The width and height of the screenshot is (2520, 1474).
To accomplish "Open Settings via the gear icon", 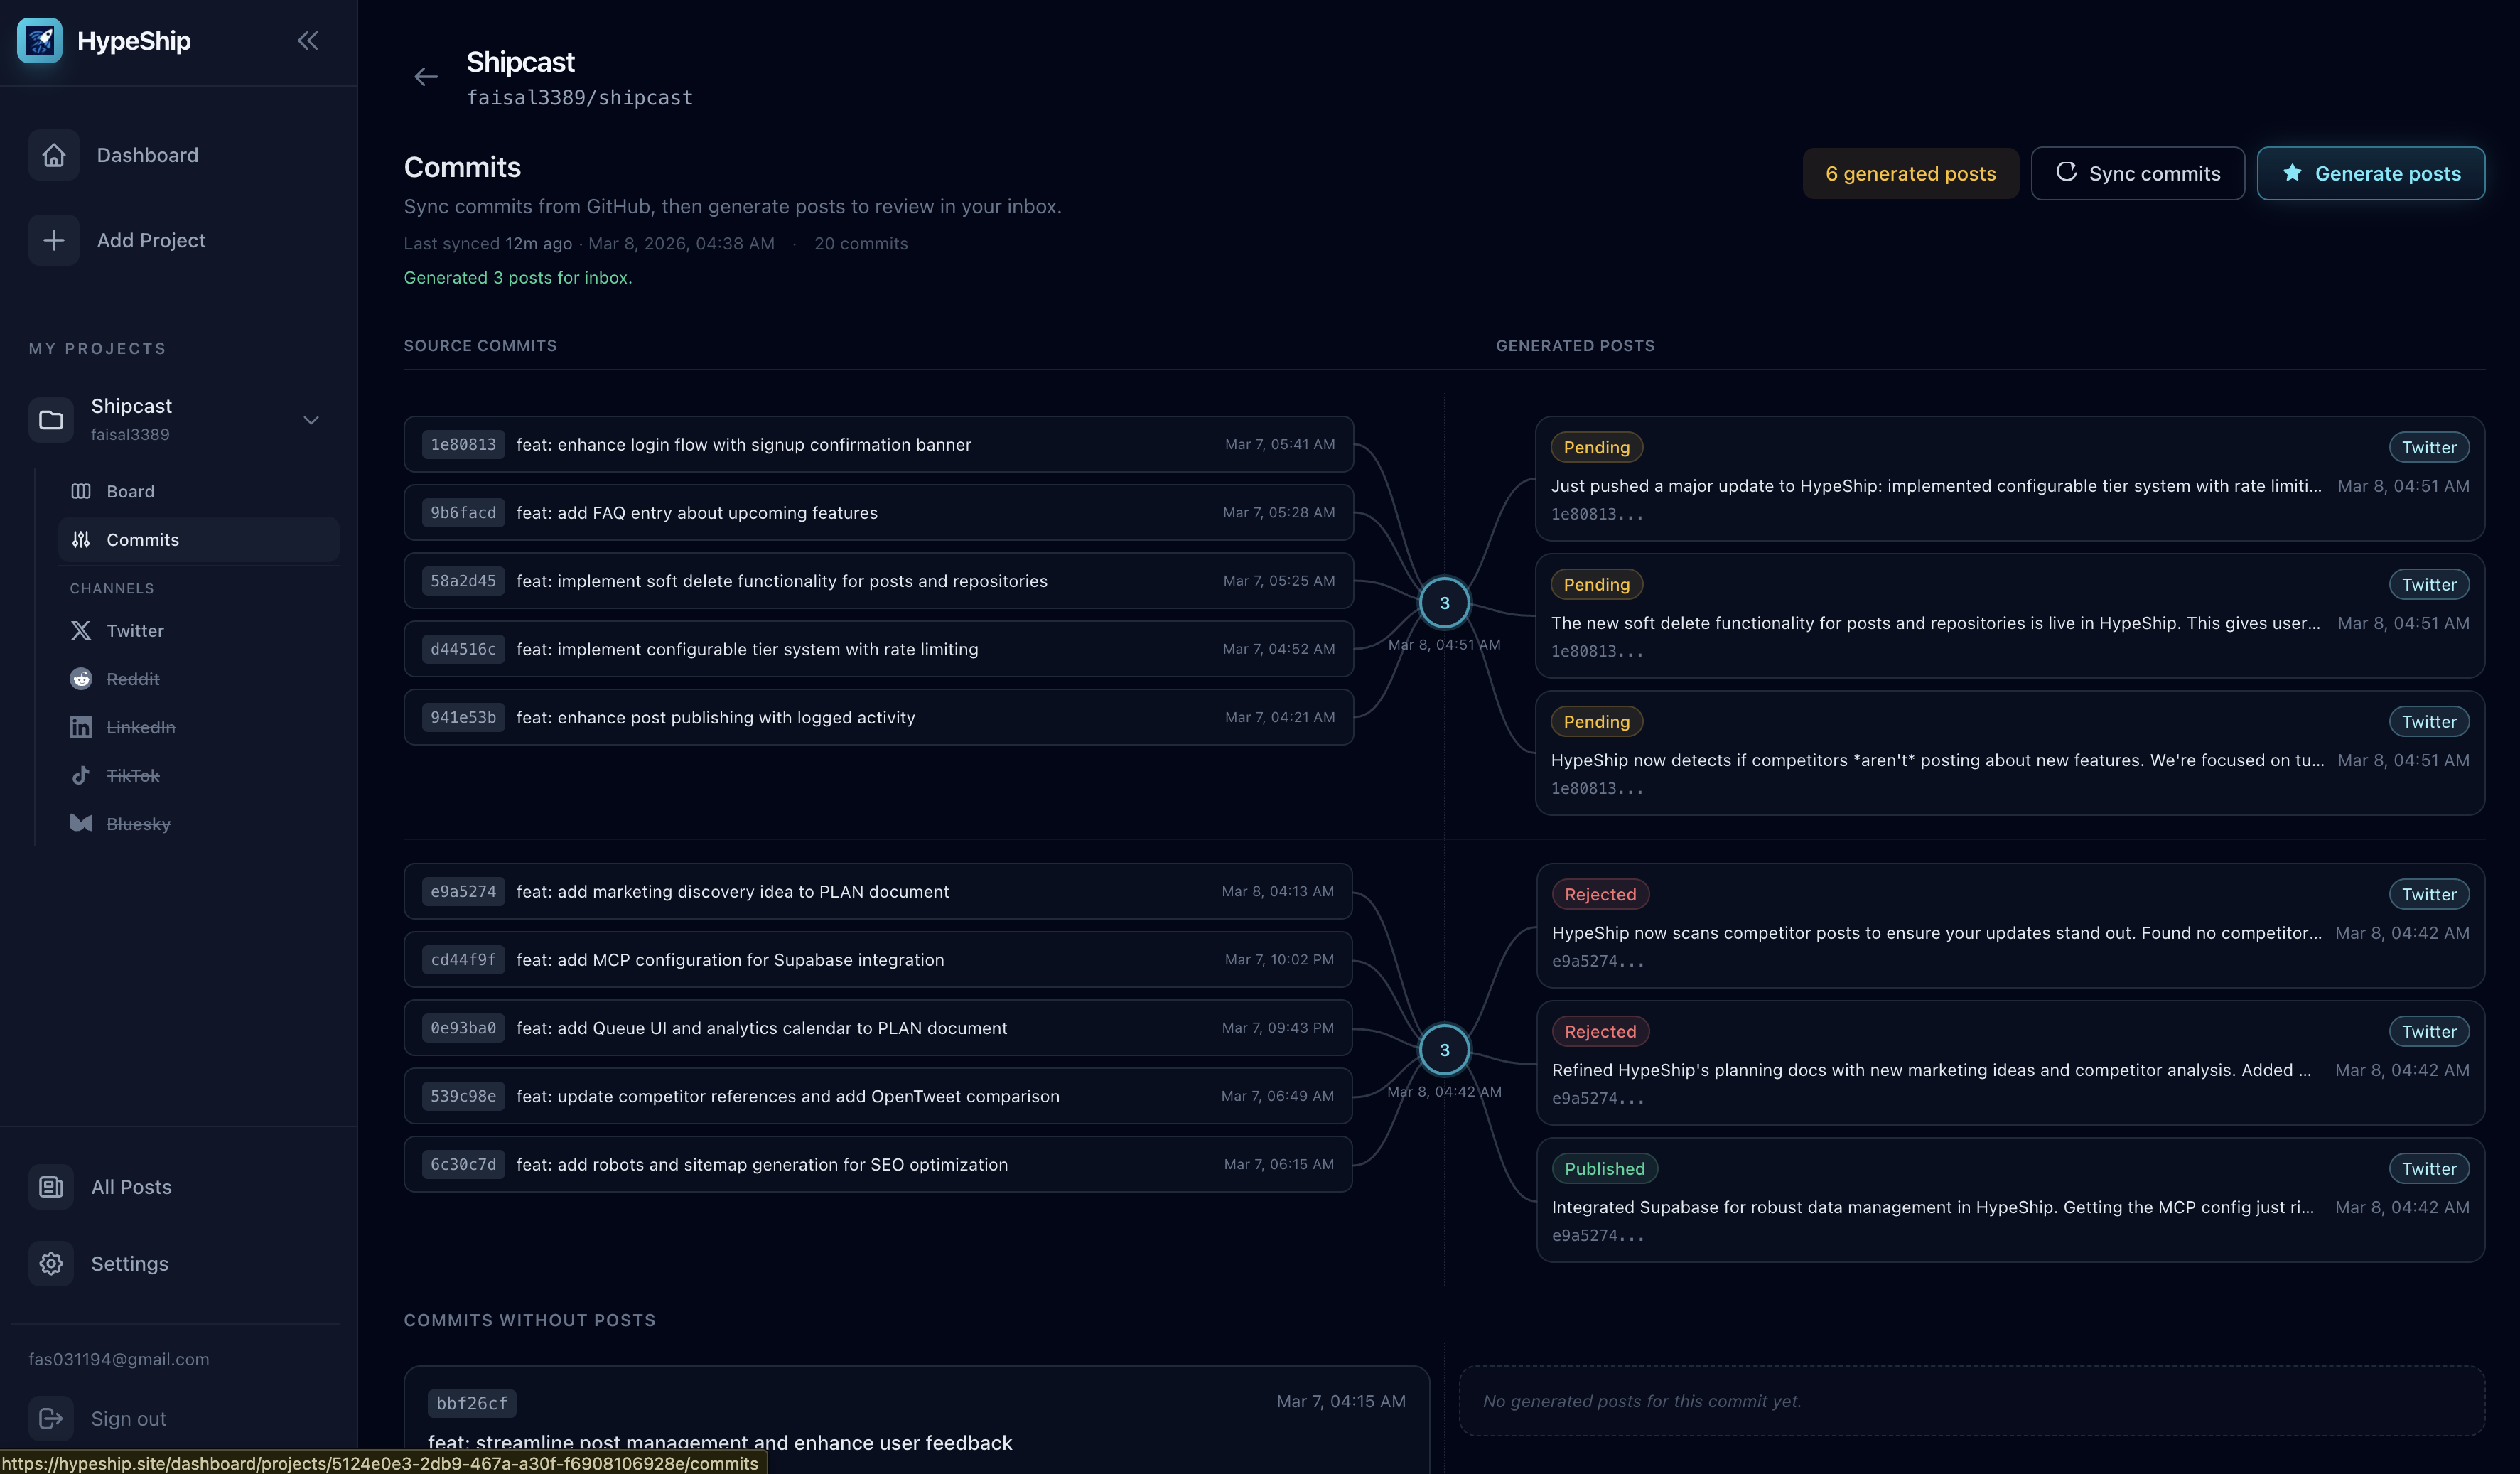I will [51, 1263].
